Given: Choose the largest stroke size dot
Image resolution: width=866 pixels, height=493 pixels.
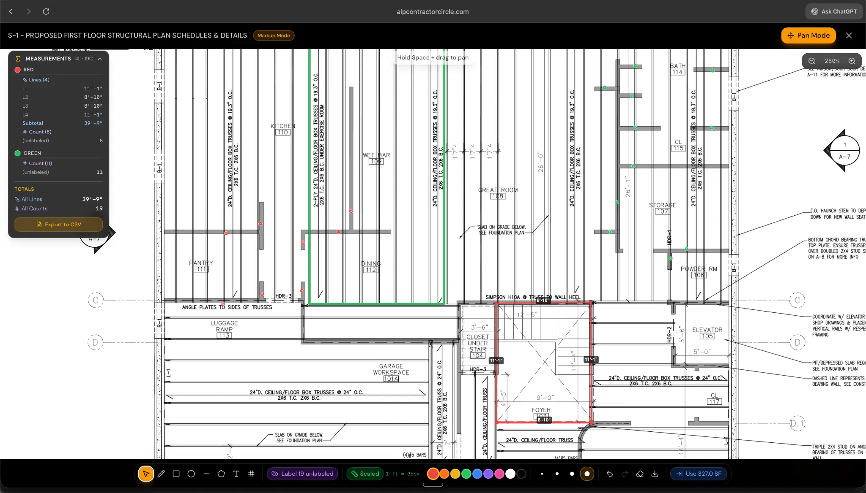Looking at the screenshot, I should [x=587, y=474].
